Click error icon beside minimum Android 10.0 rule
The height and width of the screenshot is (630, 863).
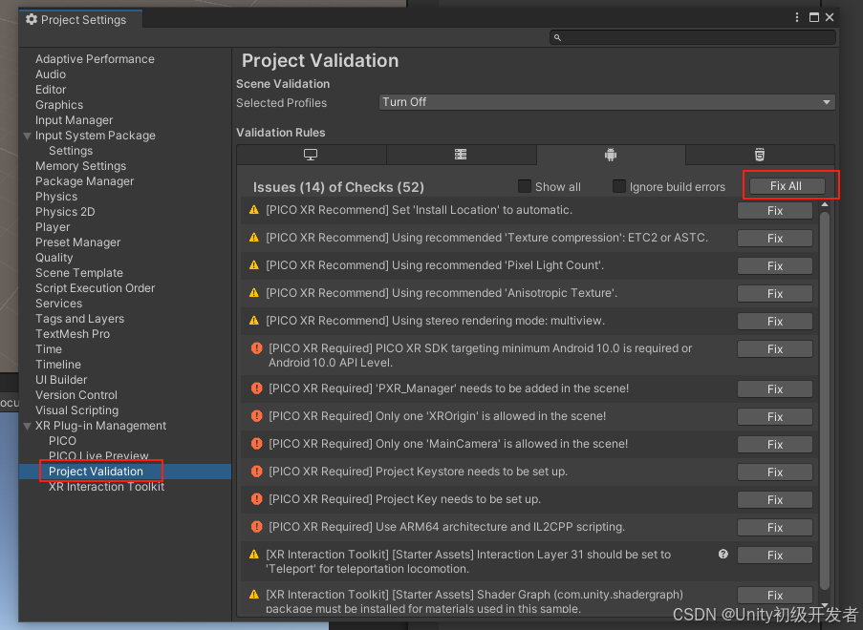pyautogui.click(x=256, y=348)
